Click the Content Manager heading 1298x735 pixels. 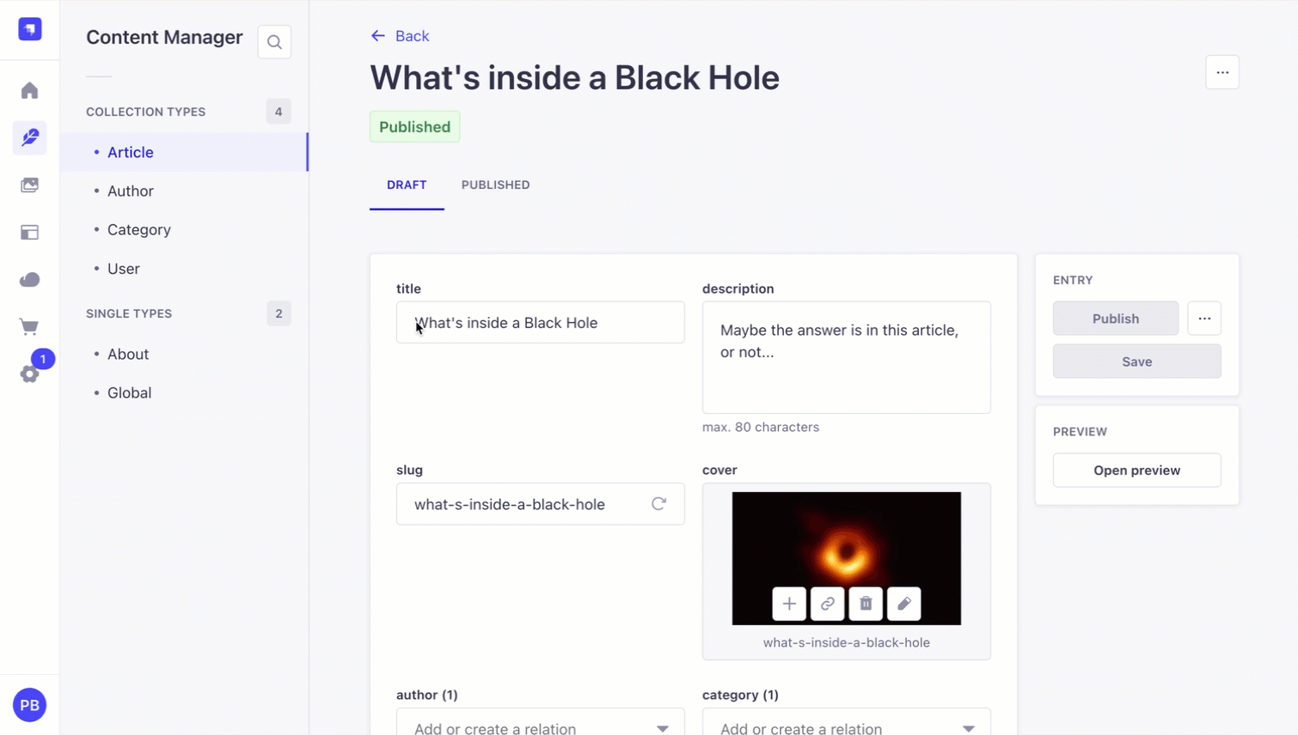(164, 38)
